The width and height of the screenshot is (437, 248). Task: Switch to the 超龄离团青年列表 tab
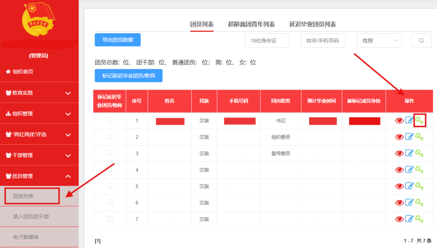pyautogui.click(x=251, y=24)
